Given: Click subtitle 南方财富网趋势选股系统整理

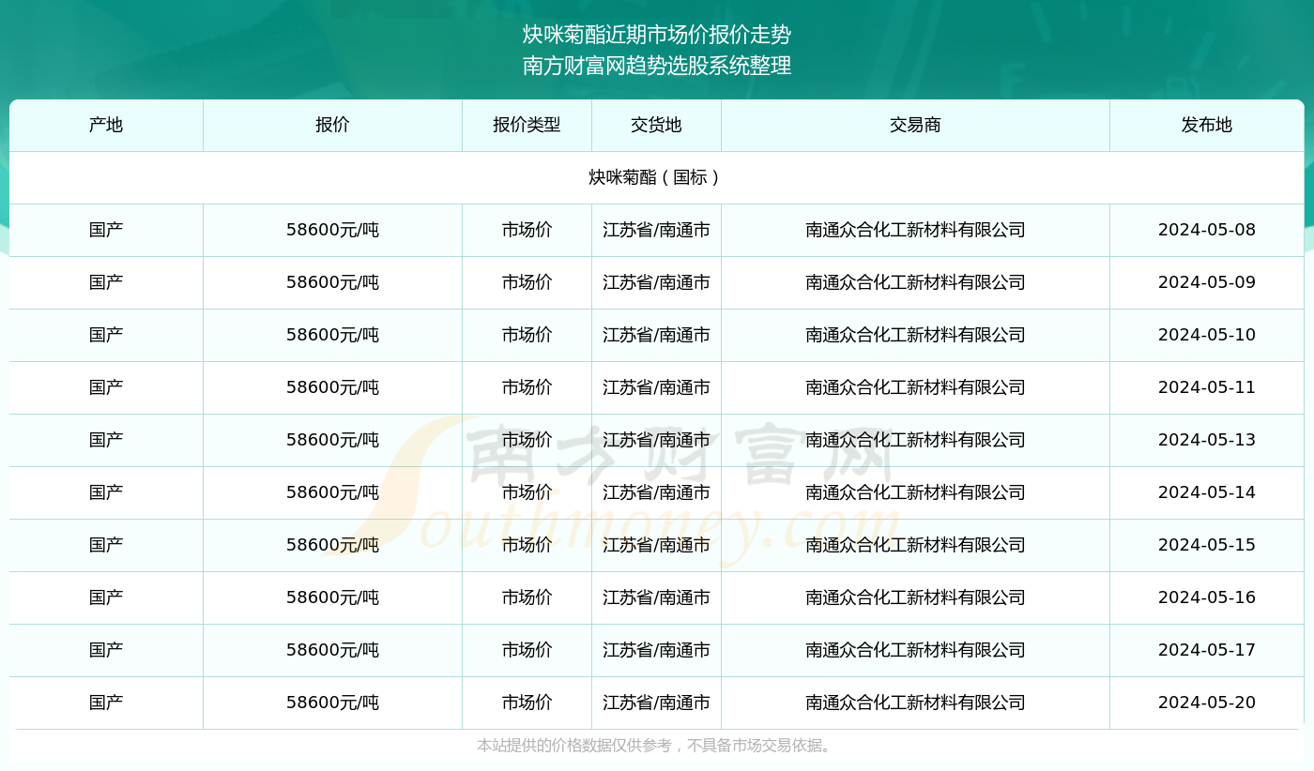Looking at the screenshot, I should tap(657, 66).
